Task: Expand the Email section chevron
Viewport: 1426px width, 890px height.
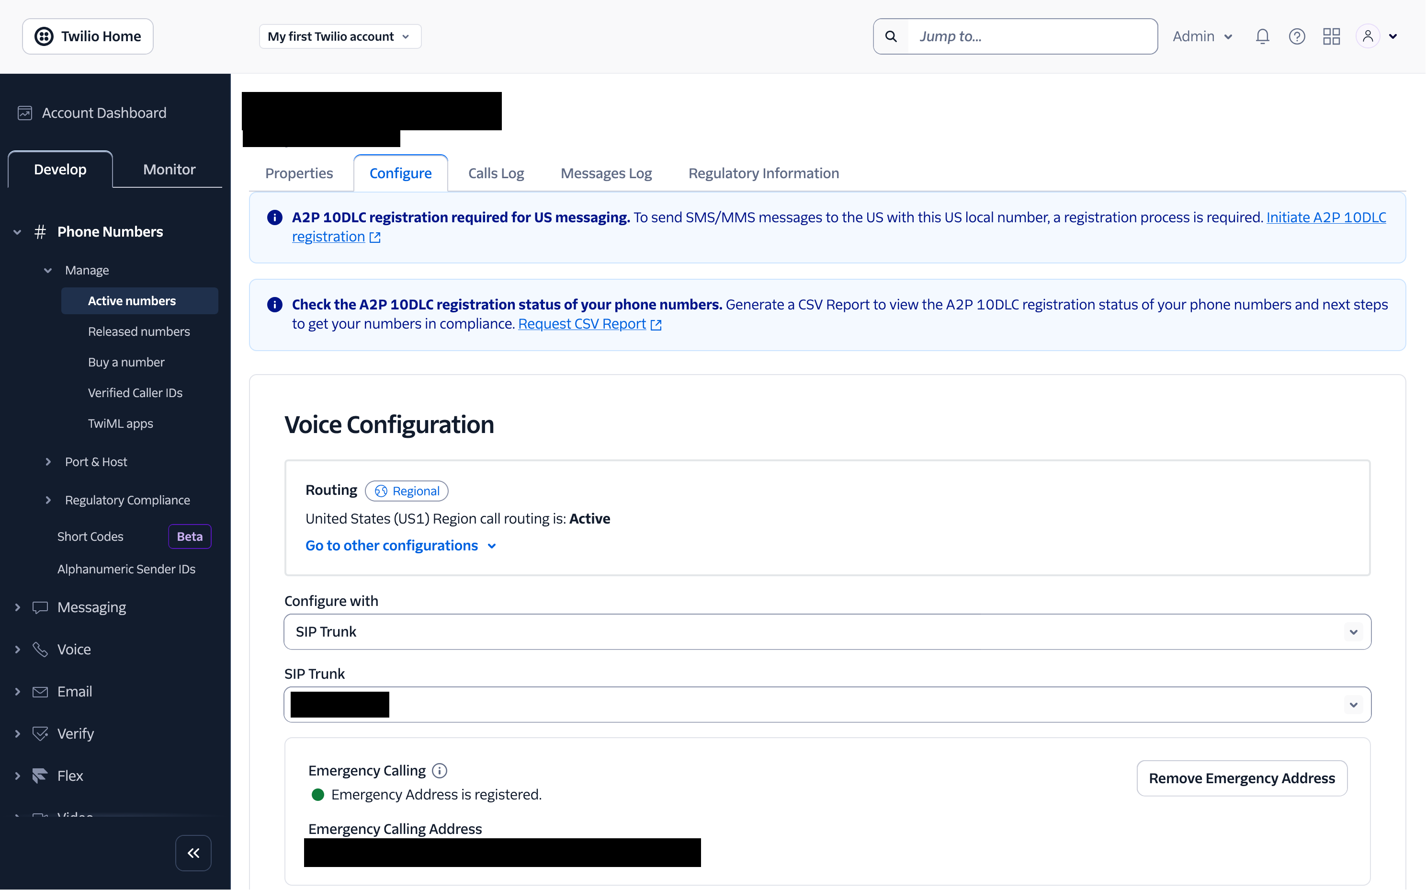Action: 17,692
